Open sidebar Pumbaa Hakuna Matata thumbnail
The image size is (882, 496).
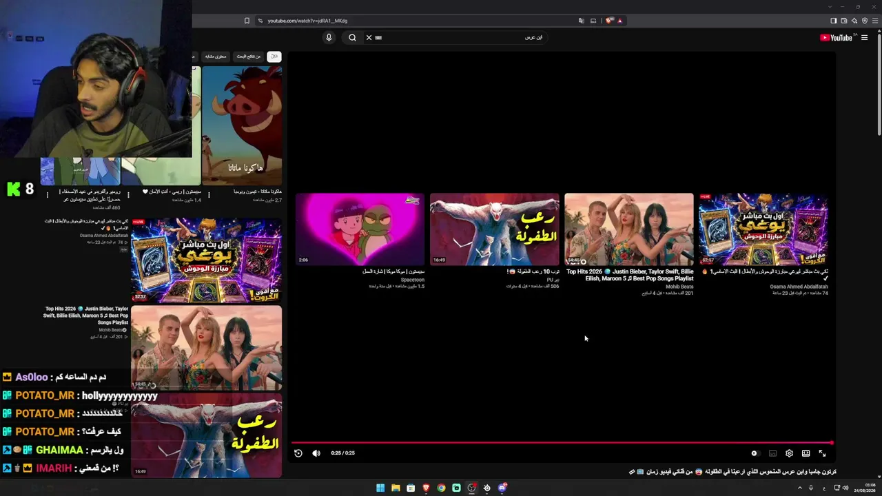[242, 126]
